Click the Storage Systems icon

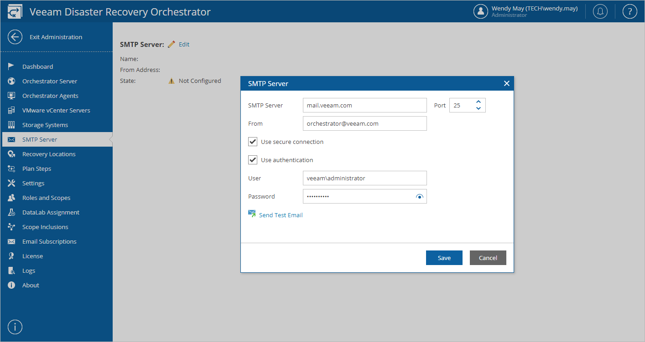(x=11, y=125)
